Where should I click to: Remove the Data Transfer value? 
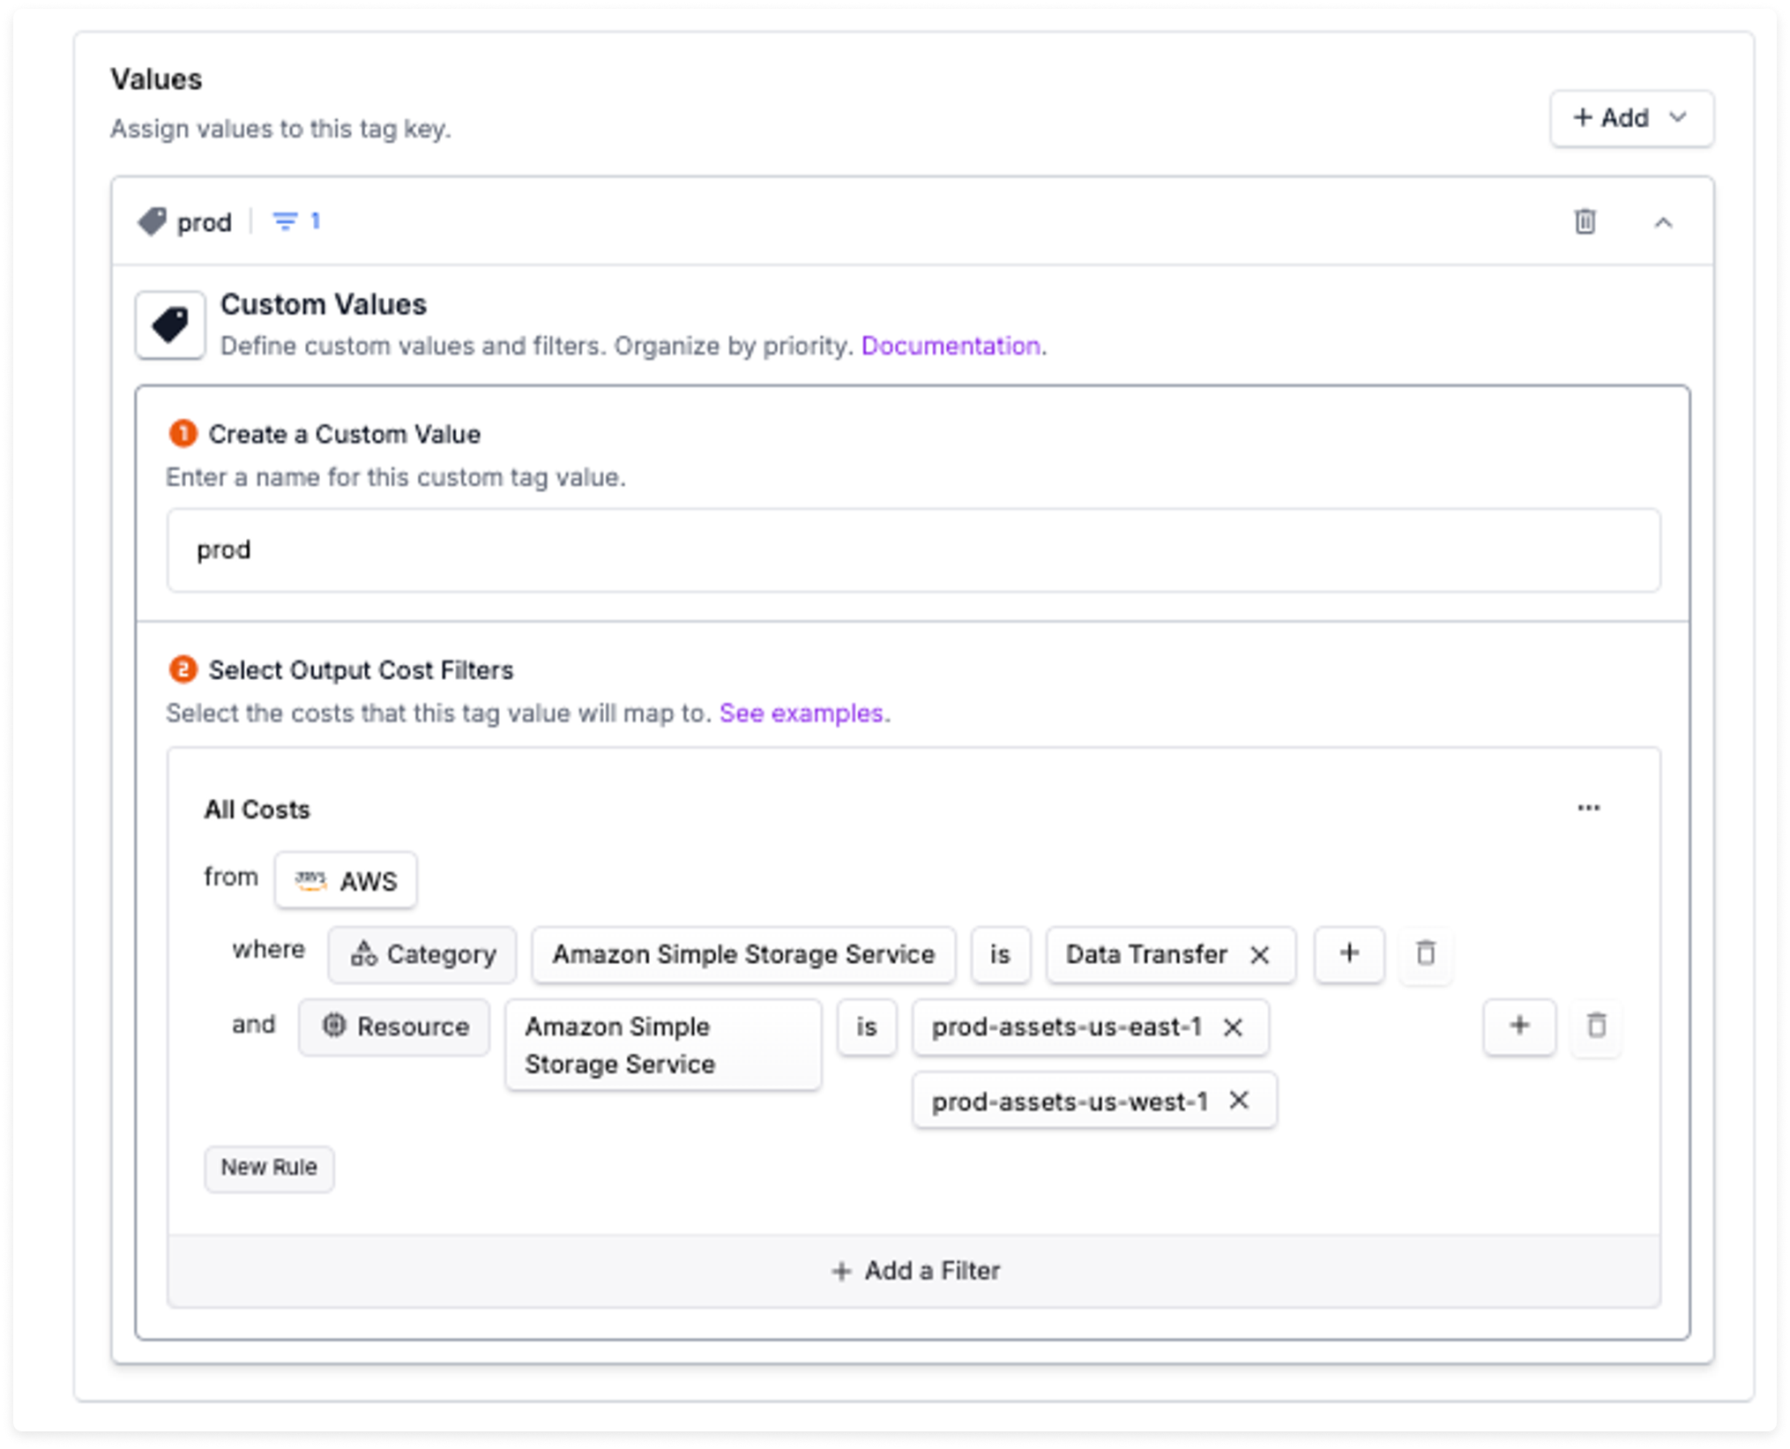click(1260, 955)
